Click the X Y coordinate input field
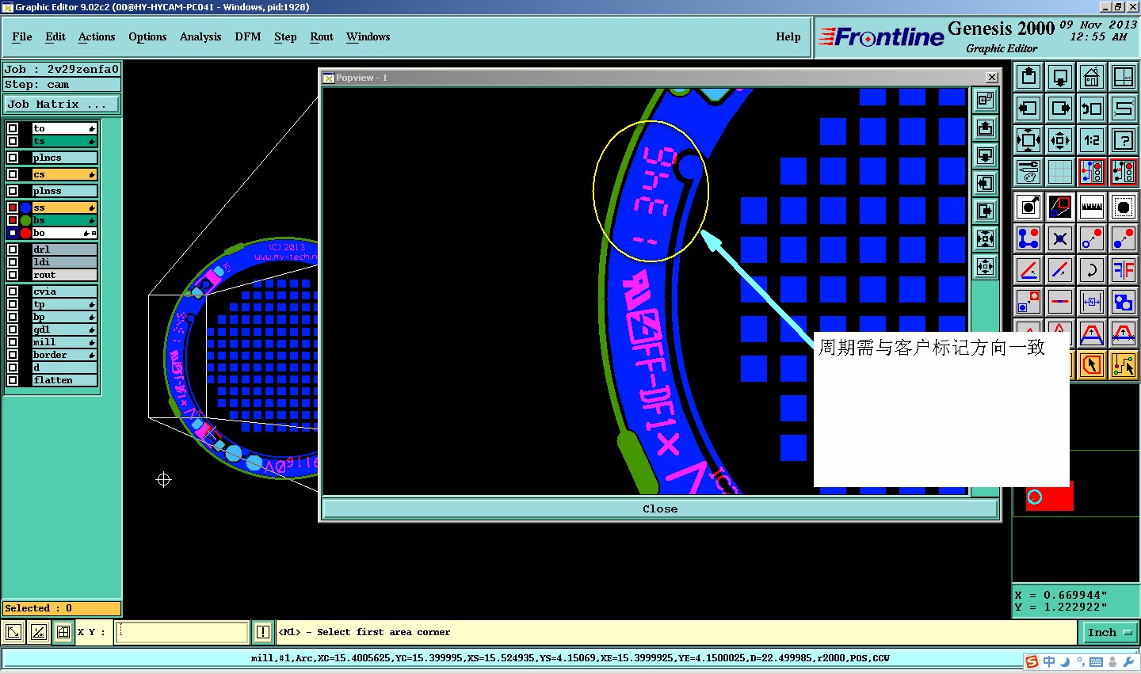The height and width of the screenshot is (674, 1141). [182, 632]
